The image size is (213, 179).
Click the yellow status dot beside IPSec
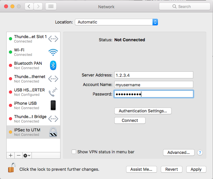tap(11, 132)
